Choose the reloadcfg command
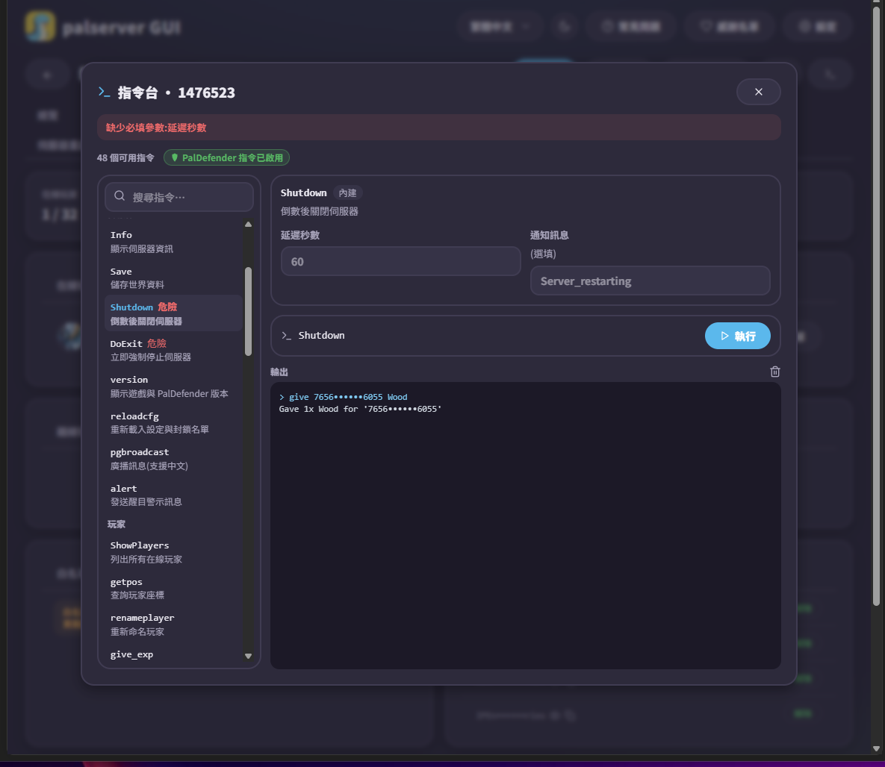 click(x=174, y=422)
